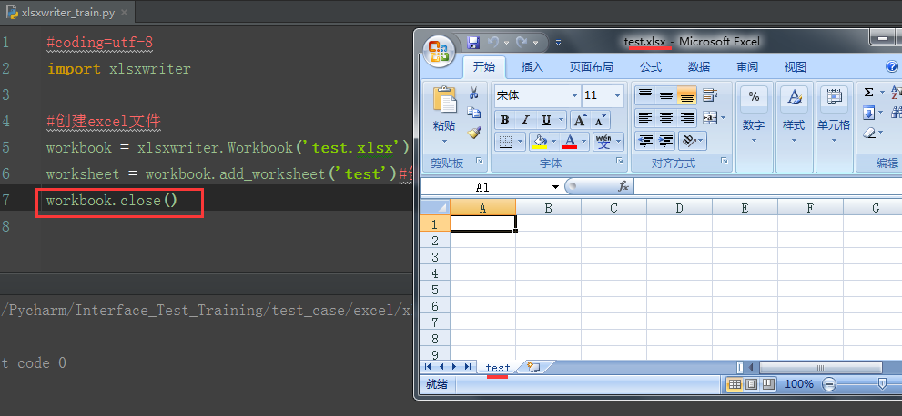Open the 字体 font dialog launcher
Image resolution: width=902 pixels, height=416 pixels.
(620, 162)
